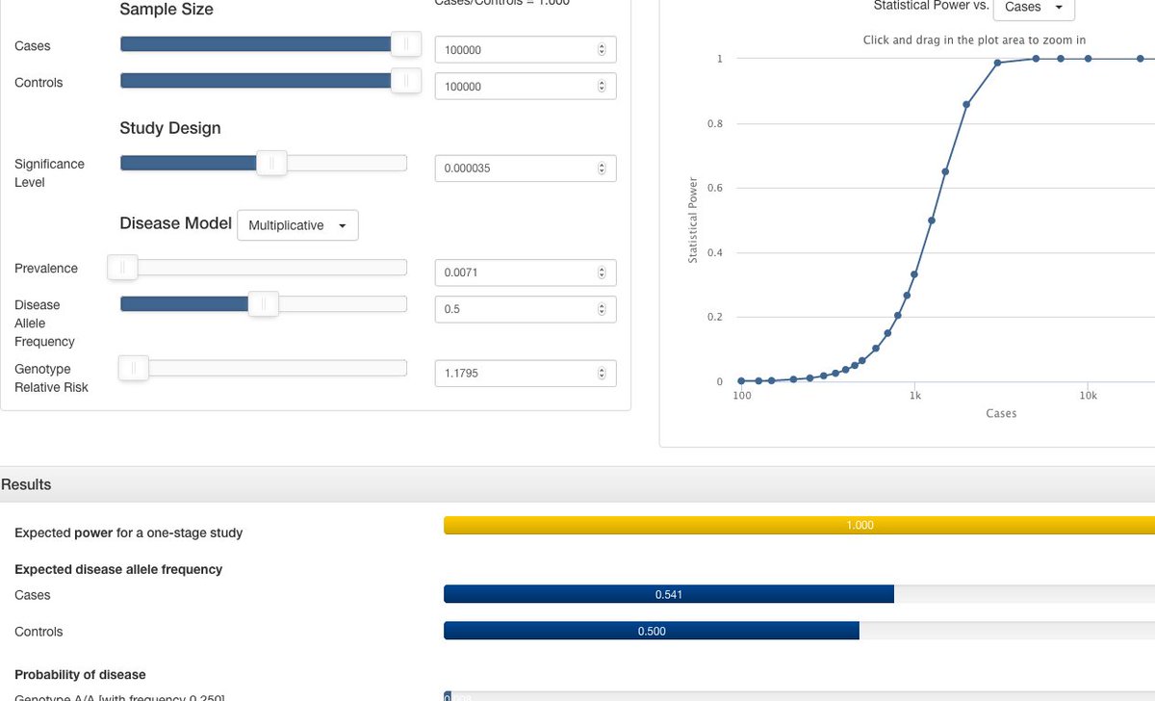Click the 0.8 y-axis tick label
The height and width of the screenshot is (701, 1155).
714,123
